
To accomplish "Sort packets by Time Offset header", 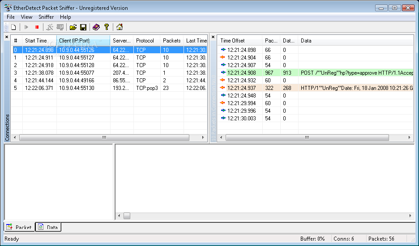I will [x=239, y=41].
